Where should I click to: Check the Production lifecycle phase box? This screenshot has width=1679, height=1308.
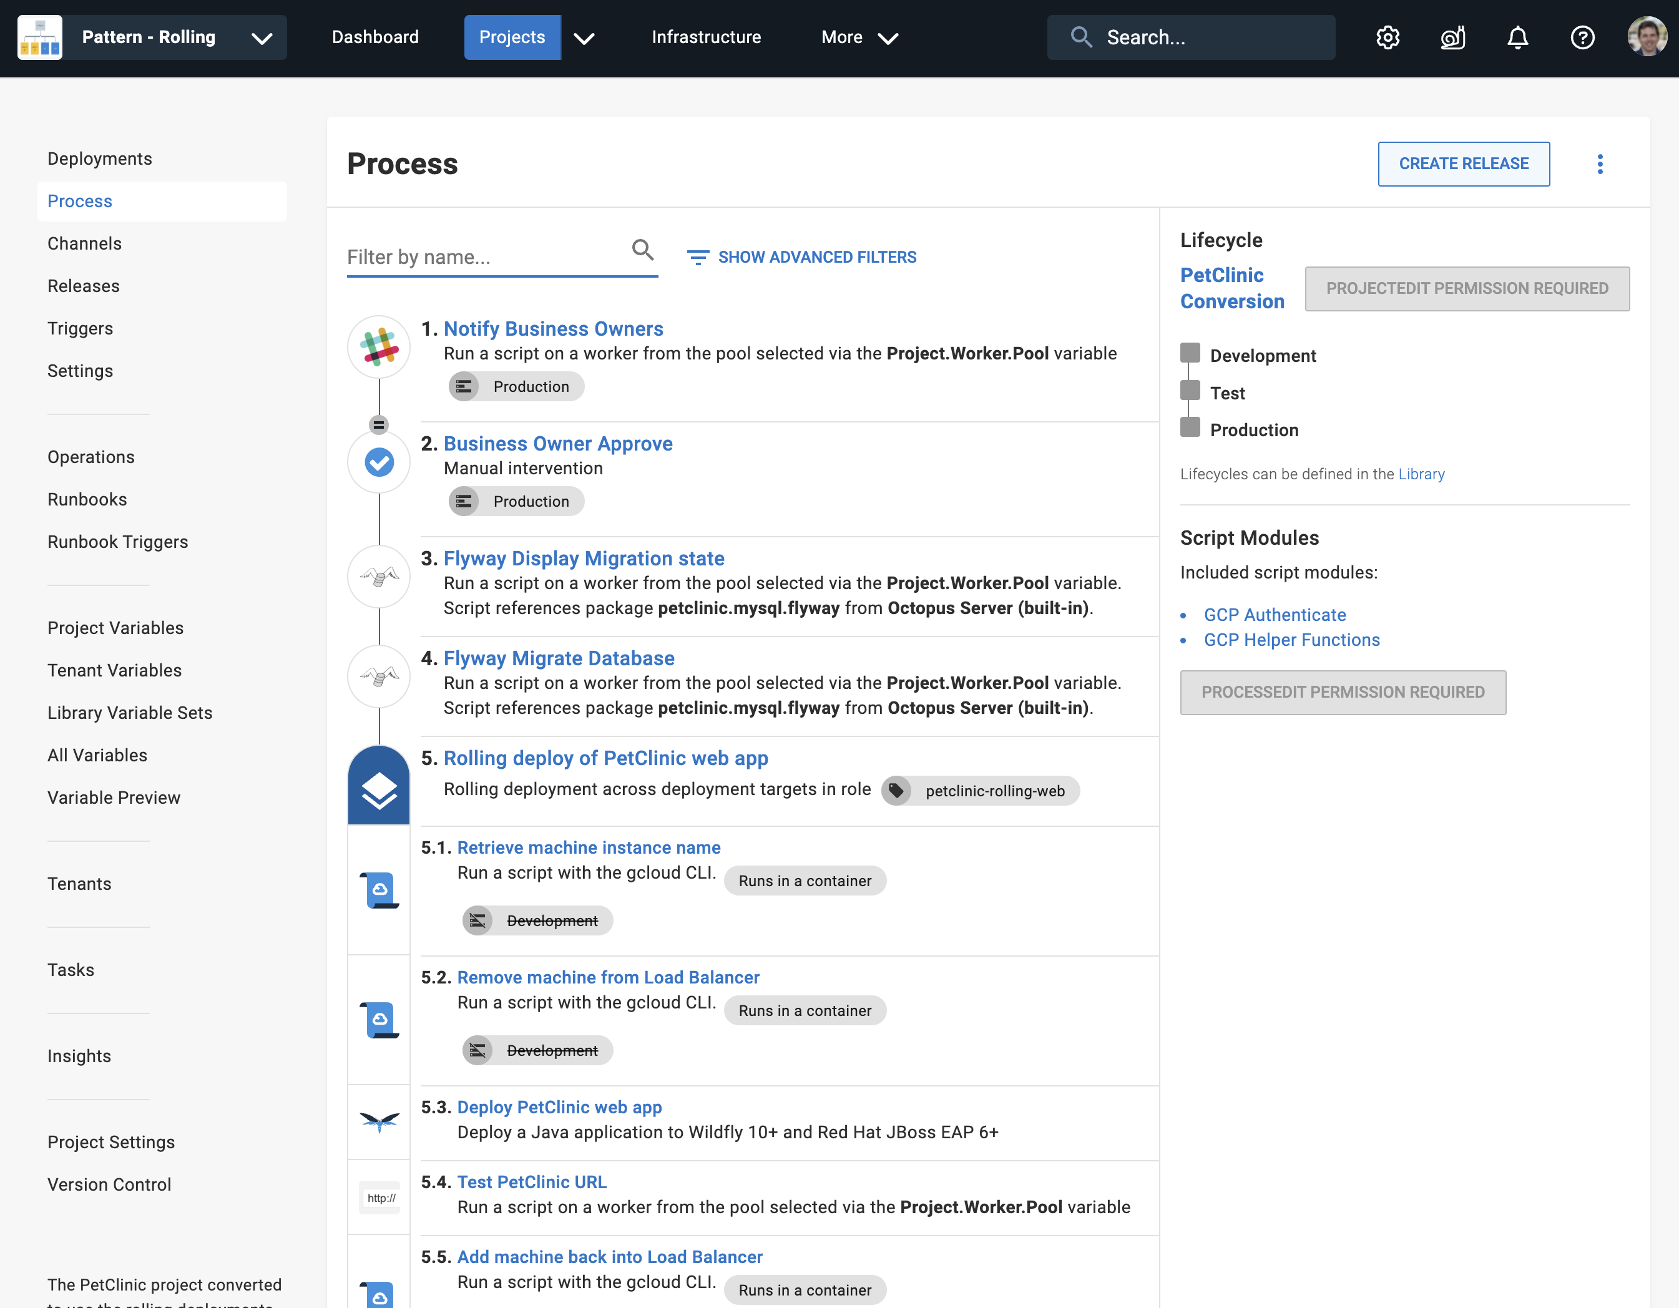tap(1189, 427)
